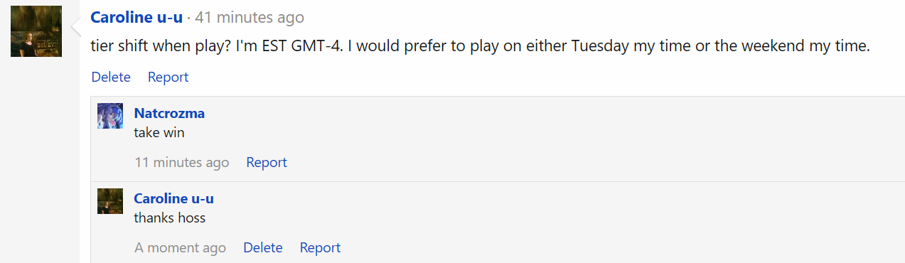Select the 'take win' reply text
This screenshot has width=905, height=263.
(x=159, y=132)
